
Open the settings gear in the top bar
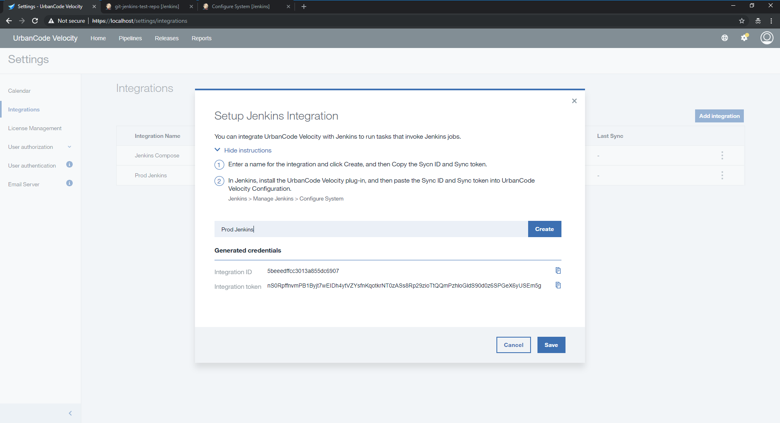tap(745, 38)
